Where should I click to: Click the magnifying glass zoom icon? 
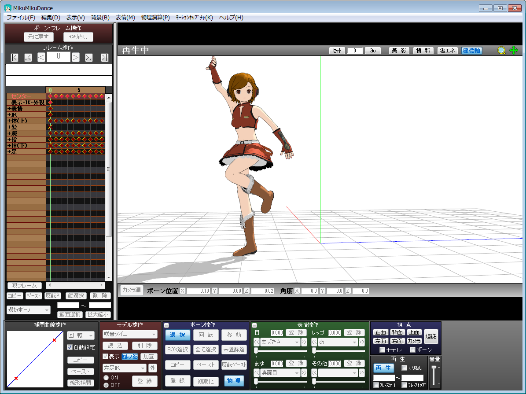[501, 51]
